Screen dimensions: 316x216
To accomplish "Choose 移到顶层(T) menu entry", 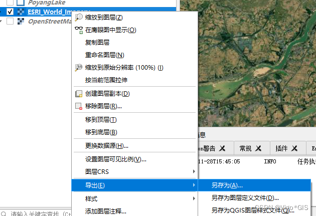I will coord(135,120).
